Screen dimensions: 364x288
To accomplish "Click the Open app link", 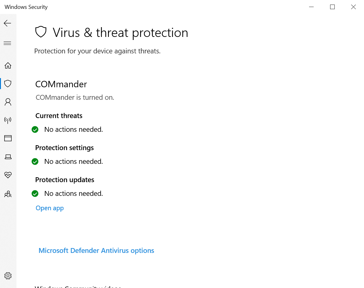I will pyautogui.click(x=50, y=208).
